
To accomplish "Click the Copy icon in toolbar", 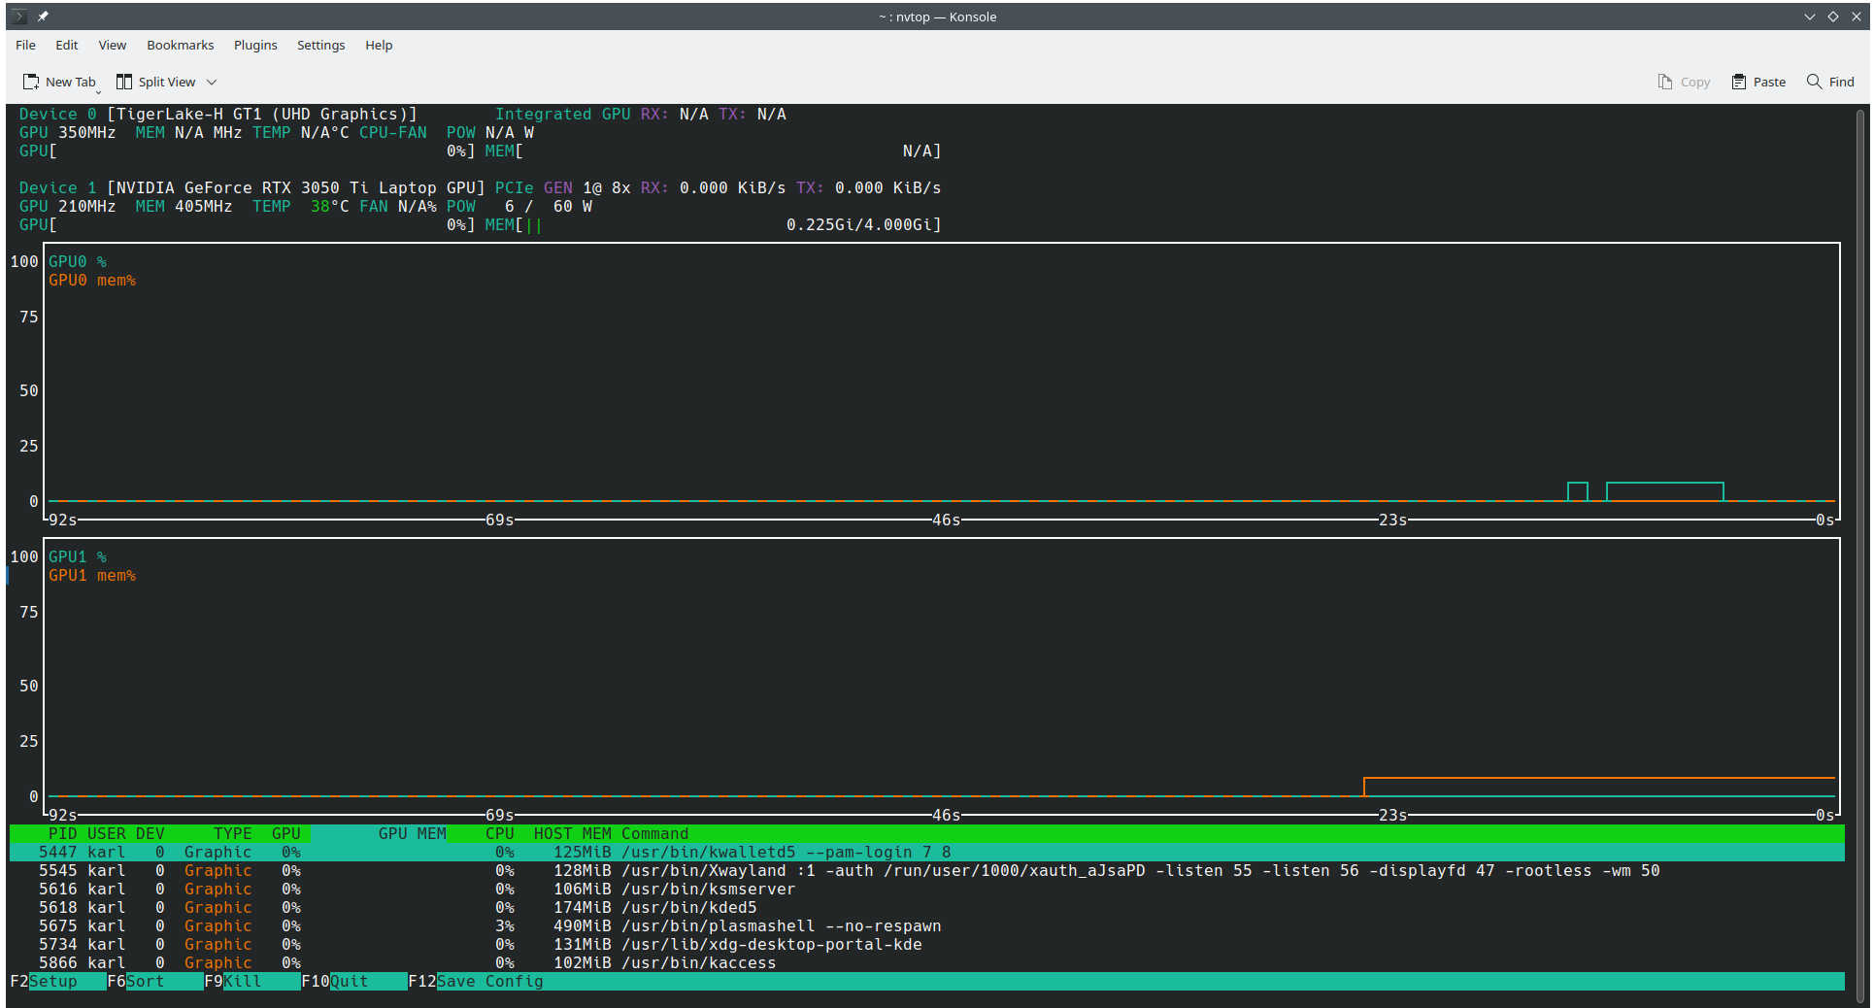I will tap(1665, 82).
